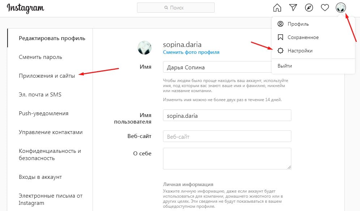Click the profile avatar in top bar
Image resolution: width=360 pixels, height=211 pixels.
[341, 8]
